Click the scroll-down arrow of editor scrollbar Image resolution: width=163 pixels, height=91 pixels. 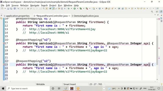coord(157,79)
